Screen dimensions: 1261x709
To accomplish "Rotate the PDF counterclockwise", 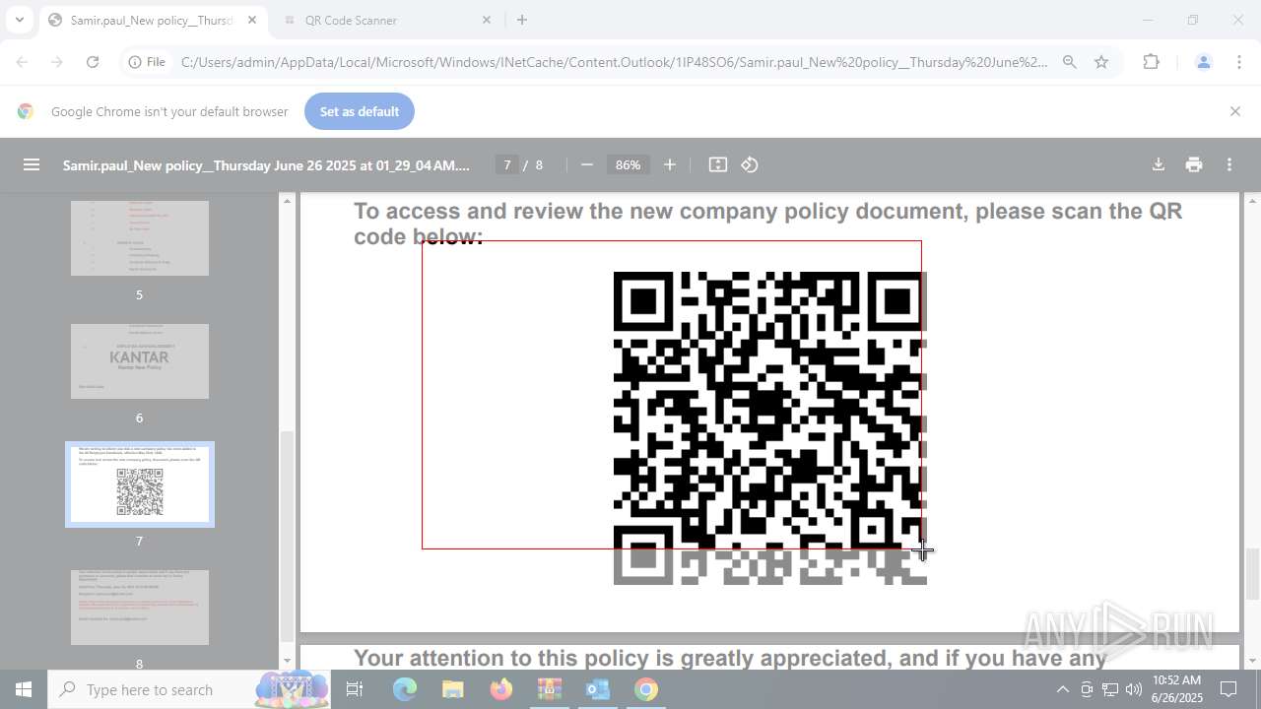I will tap(750, 164).
